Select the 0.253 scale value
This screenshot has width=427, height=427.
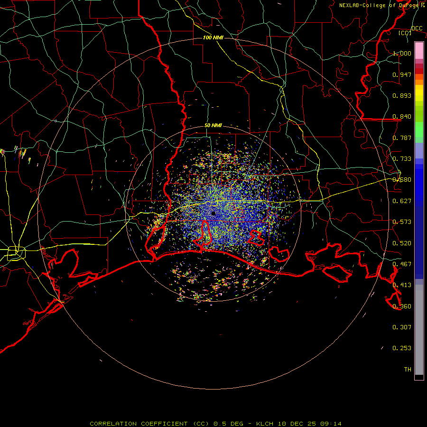pos(402,348)
